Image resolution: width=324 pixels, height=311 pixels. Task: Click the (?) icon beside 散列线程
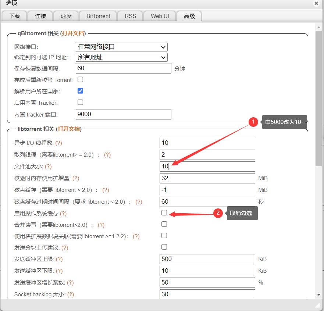(107, 155)
